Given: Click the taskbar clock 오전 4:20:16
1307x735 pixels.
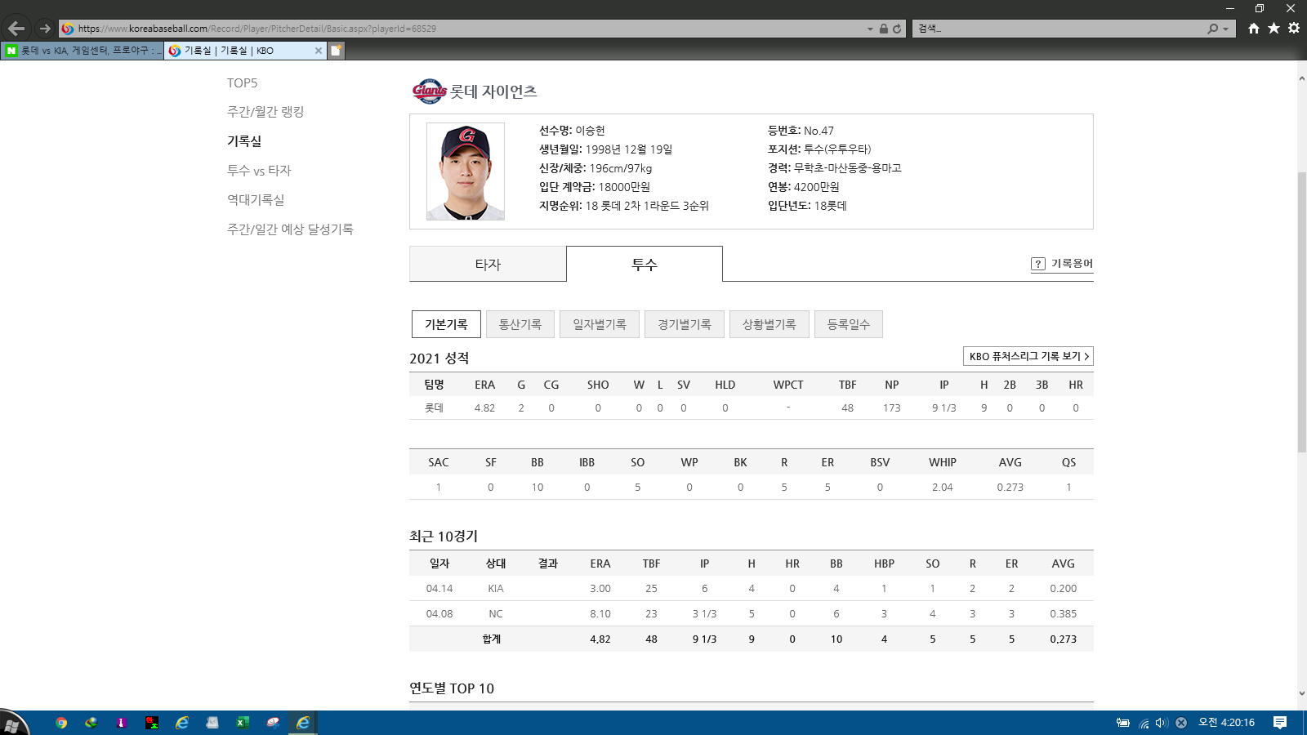Looking at the screenshot, I should 1226,723.
